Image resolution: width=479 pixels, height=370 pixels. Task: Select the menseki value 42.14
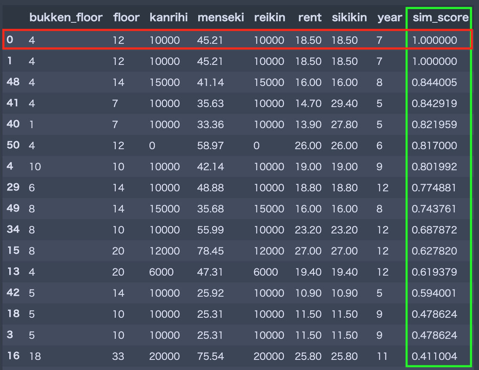pos(210,166)
